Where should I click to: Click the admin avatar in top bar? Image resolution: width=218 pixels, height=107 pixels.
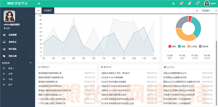pos(207,4)
